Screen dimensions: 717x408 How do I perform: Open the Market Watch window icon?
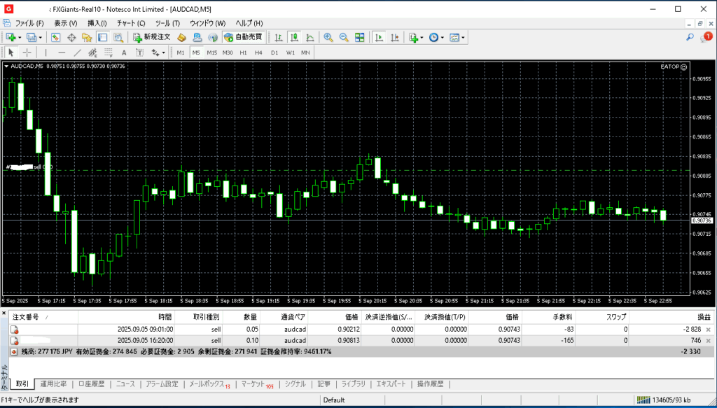(x=56, y=37)
